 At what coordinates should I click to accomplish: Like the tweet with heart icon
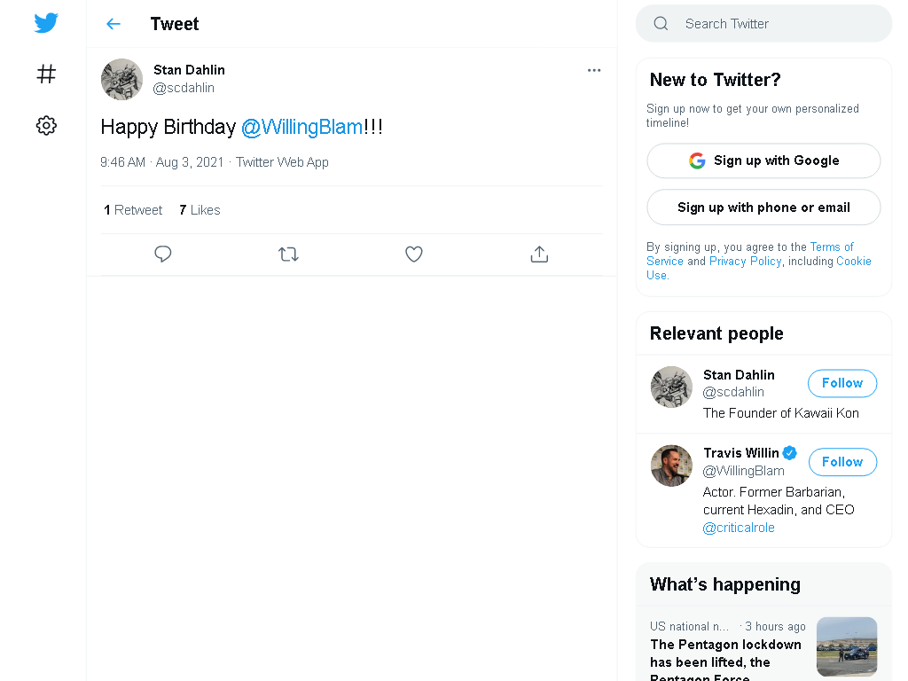point(413,254)
